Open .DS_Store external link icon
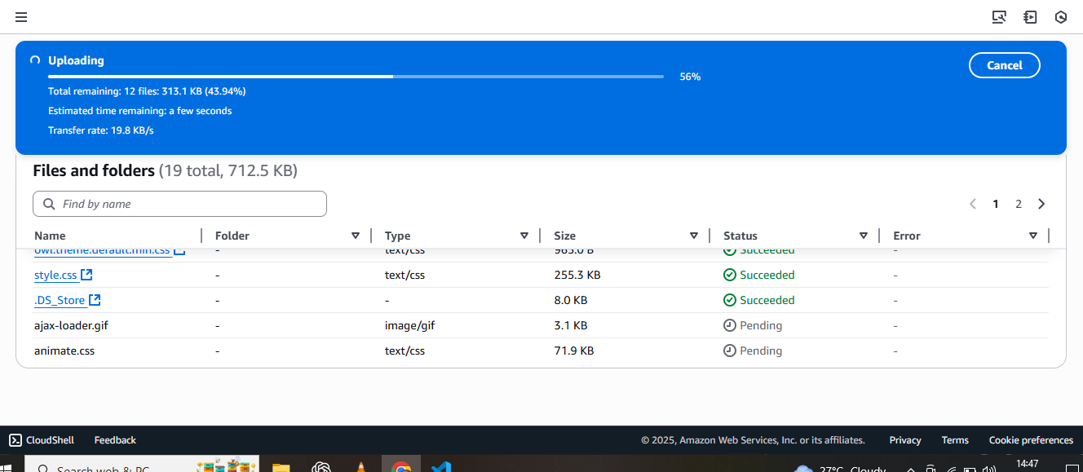1083x472 pixels. pos(95,300)
